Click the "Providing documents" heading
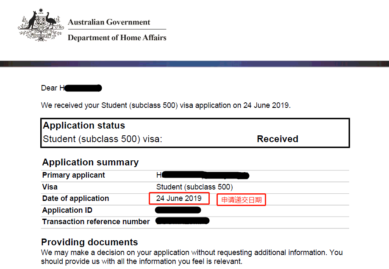 tap(89, 242)
